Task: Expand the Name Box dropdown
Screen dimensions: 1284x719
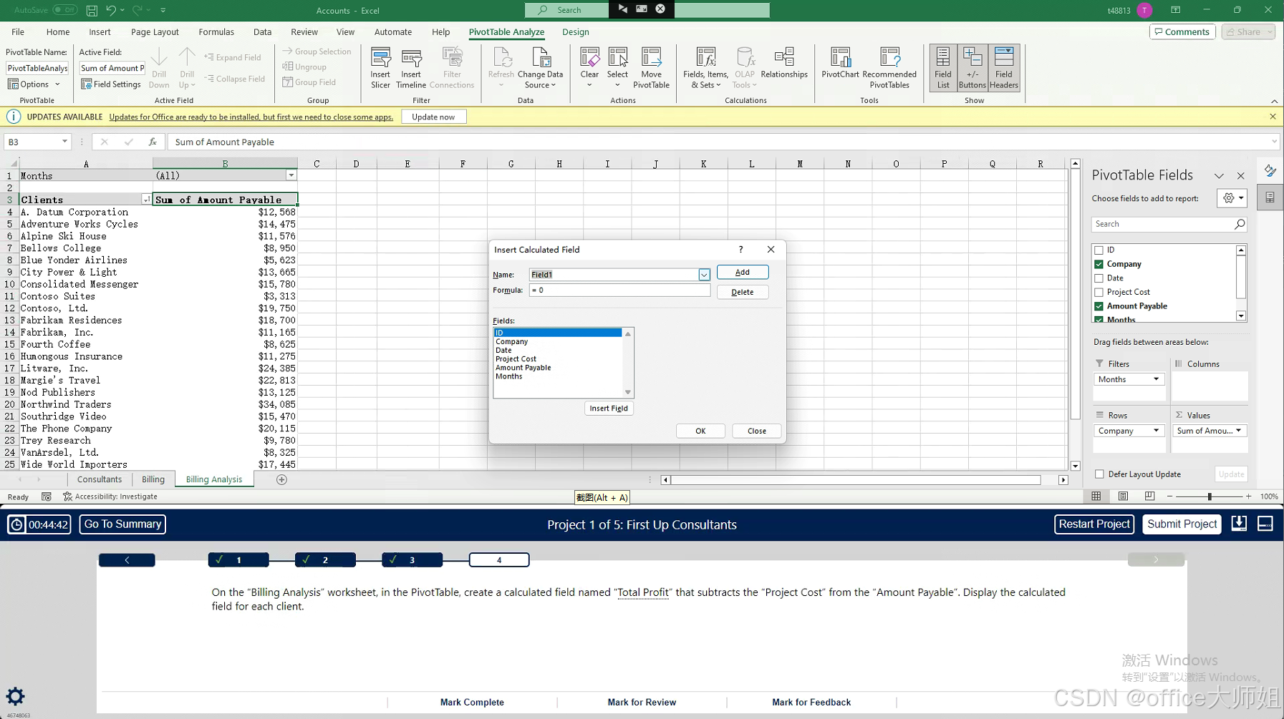Action: [x=64, y=142]
